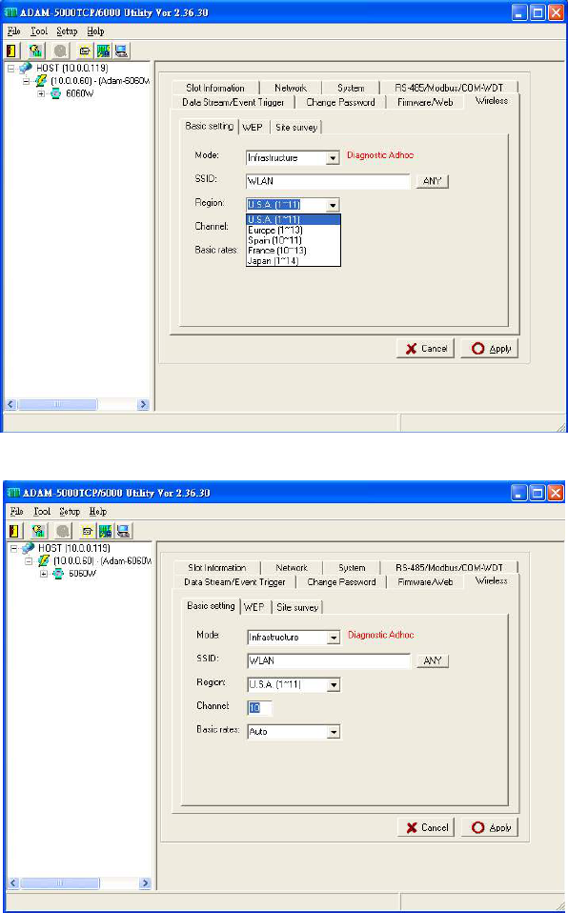Click the Cancel button in the lower window
This screenshot has height=913, width=568.
[426, 827]
